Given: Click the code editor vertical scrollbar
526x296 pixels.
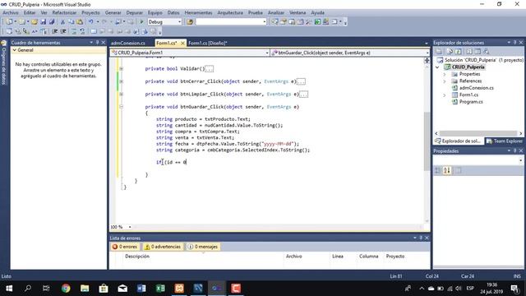Looking at the screenshot, I should coord(427,141).
